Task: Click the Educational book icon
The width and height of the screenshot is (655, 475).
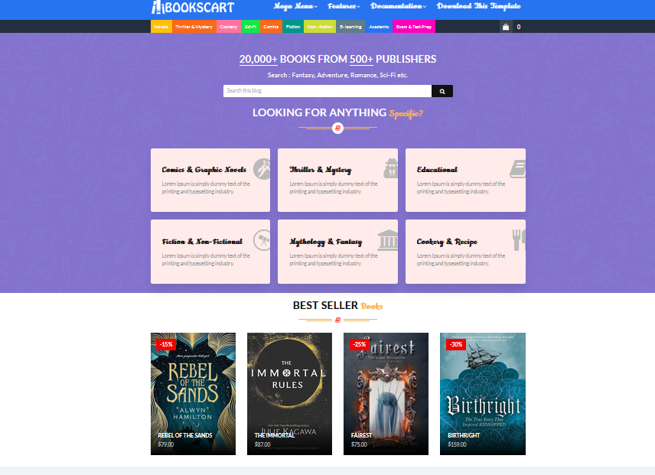Action: pos(518,169)
